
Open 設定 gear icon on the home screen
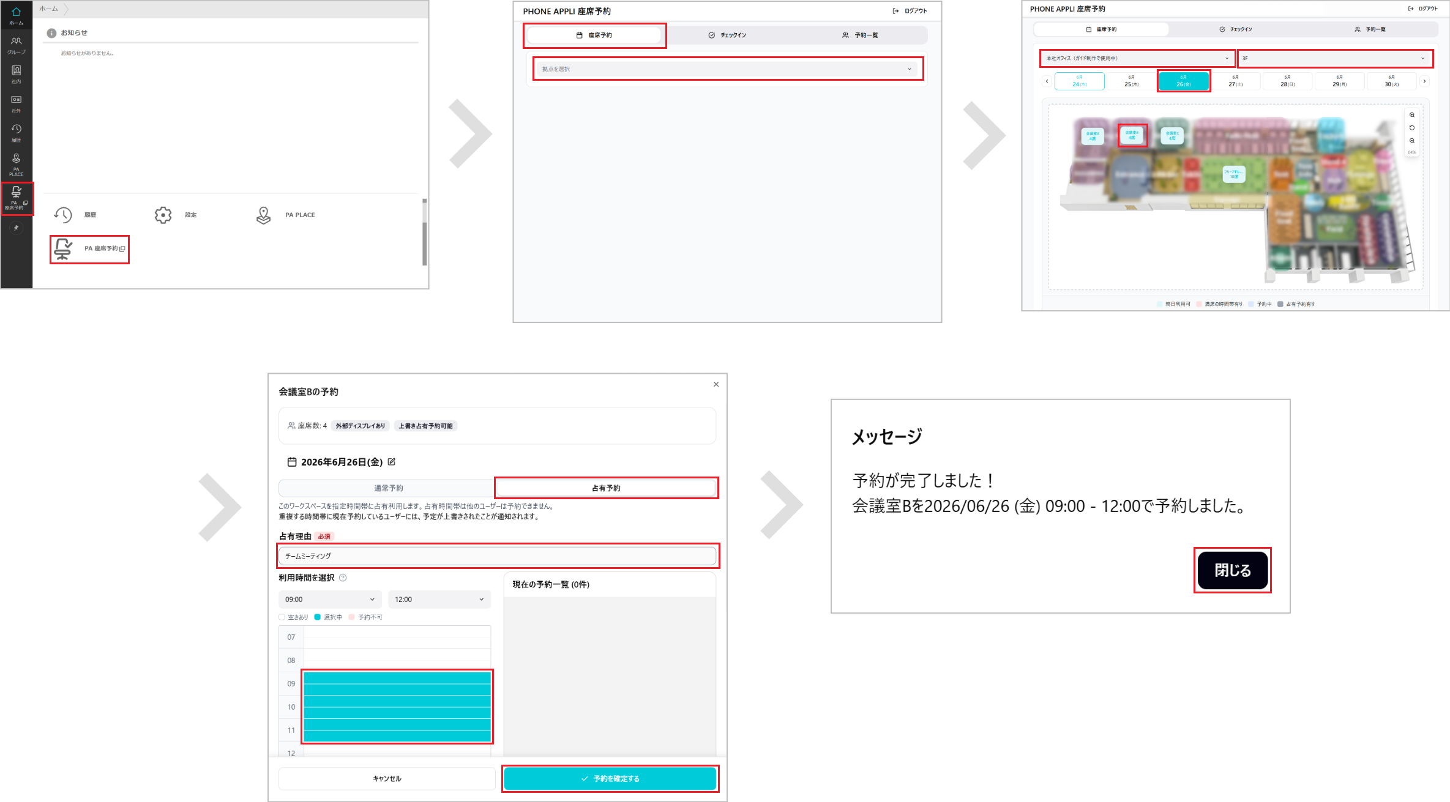pos(163,215)
